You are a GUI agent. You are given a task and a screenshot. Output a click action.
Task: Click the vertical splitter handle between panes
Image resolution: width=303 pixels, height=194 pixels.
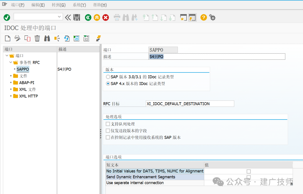pos(100,134)
